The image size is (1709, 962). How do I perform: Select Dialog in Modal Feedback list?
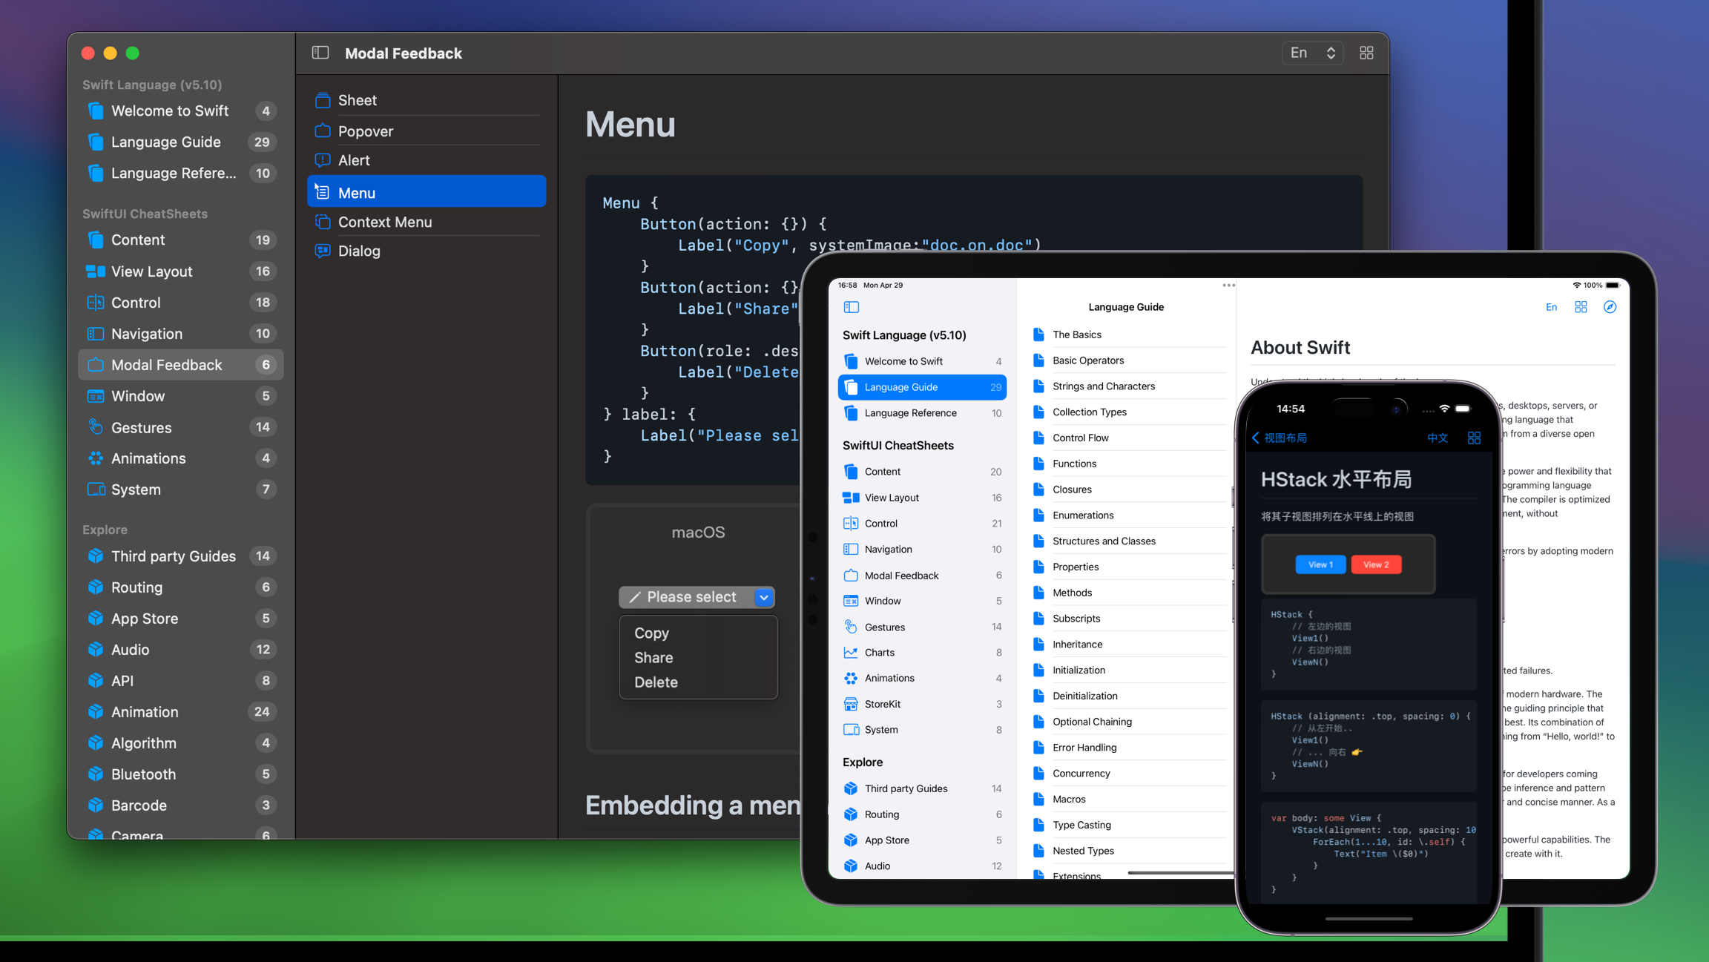click(427, 251)
